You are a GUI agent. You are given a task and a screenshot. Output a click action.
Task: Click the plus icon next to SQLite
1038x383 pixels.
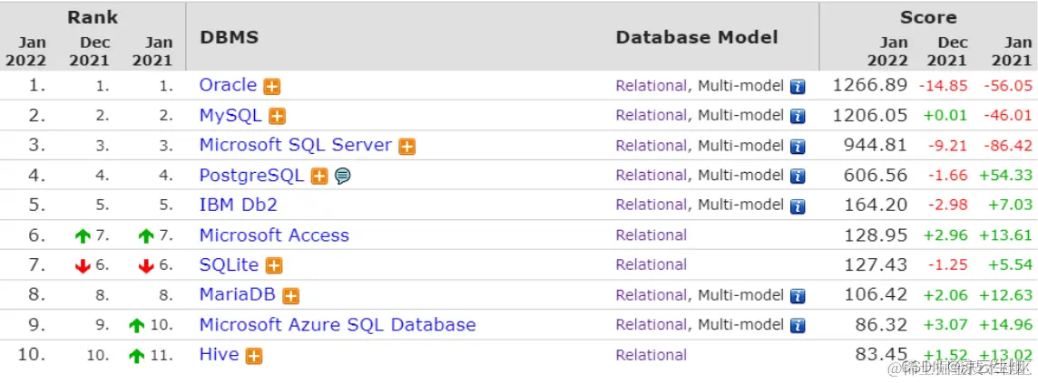click(x=274, y=266)
